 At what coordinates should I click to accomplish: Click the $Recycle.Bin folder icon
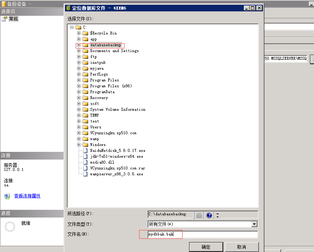coord(86,33)
